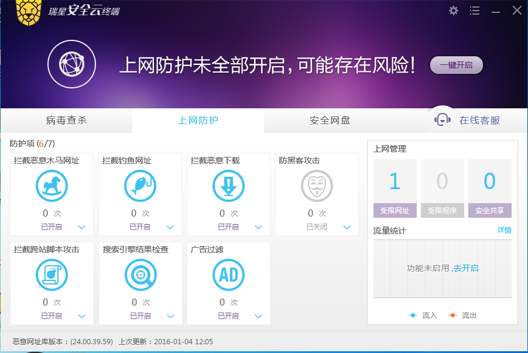
Task: Expand the dropdown arrow for 拦截跨站脚本攻击
Action: (81, 316)
